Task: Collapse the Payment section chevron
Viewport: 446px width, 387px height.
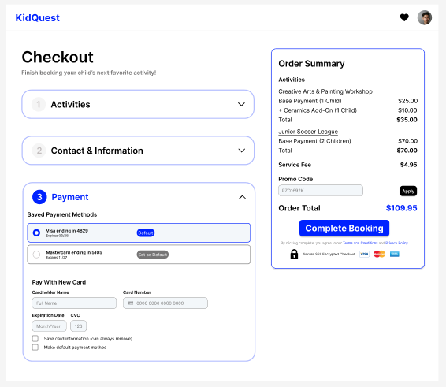Action: 242,197
